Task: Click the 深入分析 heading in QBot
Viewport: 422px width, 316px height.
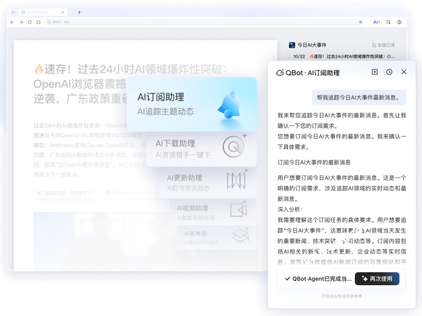Action: pyautogui.click(x=290, y=209)
